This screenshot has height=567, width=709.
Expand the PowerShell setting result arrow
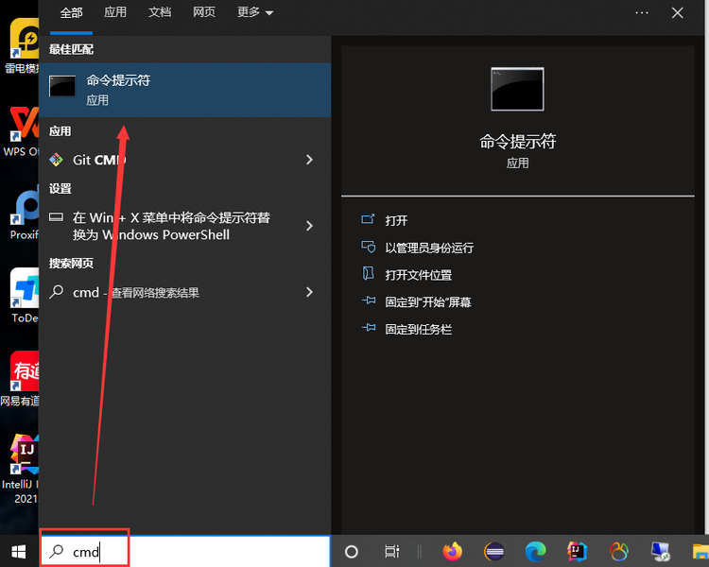tap(309, 226)
